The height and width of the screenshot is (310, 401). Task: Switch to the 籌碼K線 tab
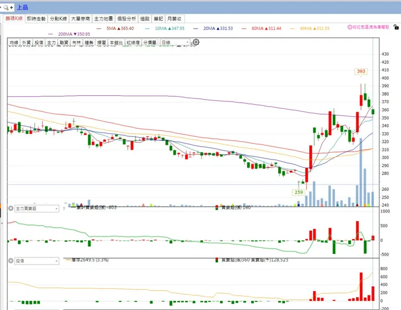point(14,18)
